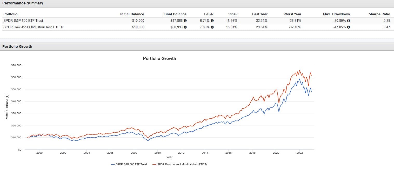Open info icon beside 6.74% CAGR
Screen dimensions: 394x169
coord(212,21)
